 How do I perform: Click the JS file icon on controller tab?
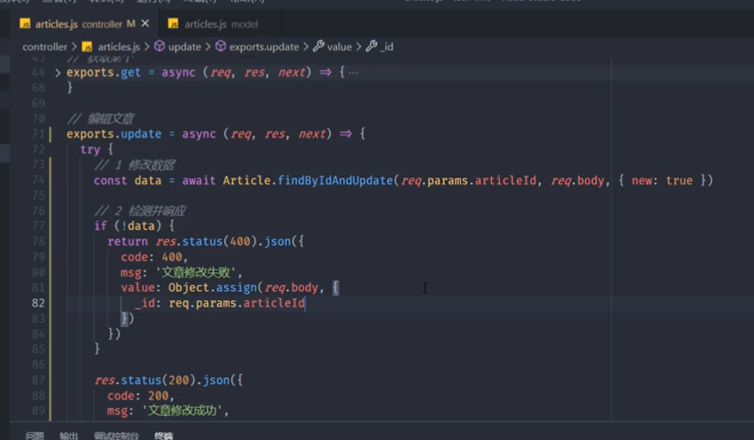[x=25, y=24]
